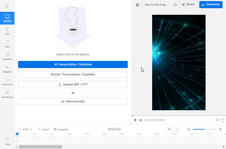Click the timeline zoom slider
Screen dimensions: 226x149
click(x=204, y=129)
